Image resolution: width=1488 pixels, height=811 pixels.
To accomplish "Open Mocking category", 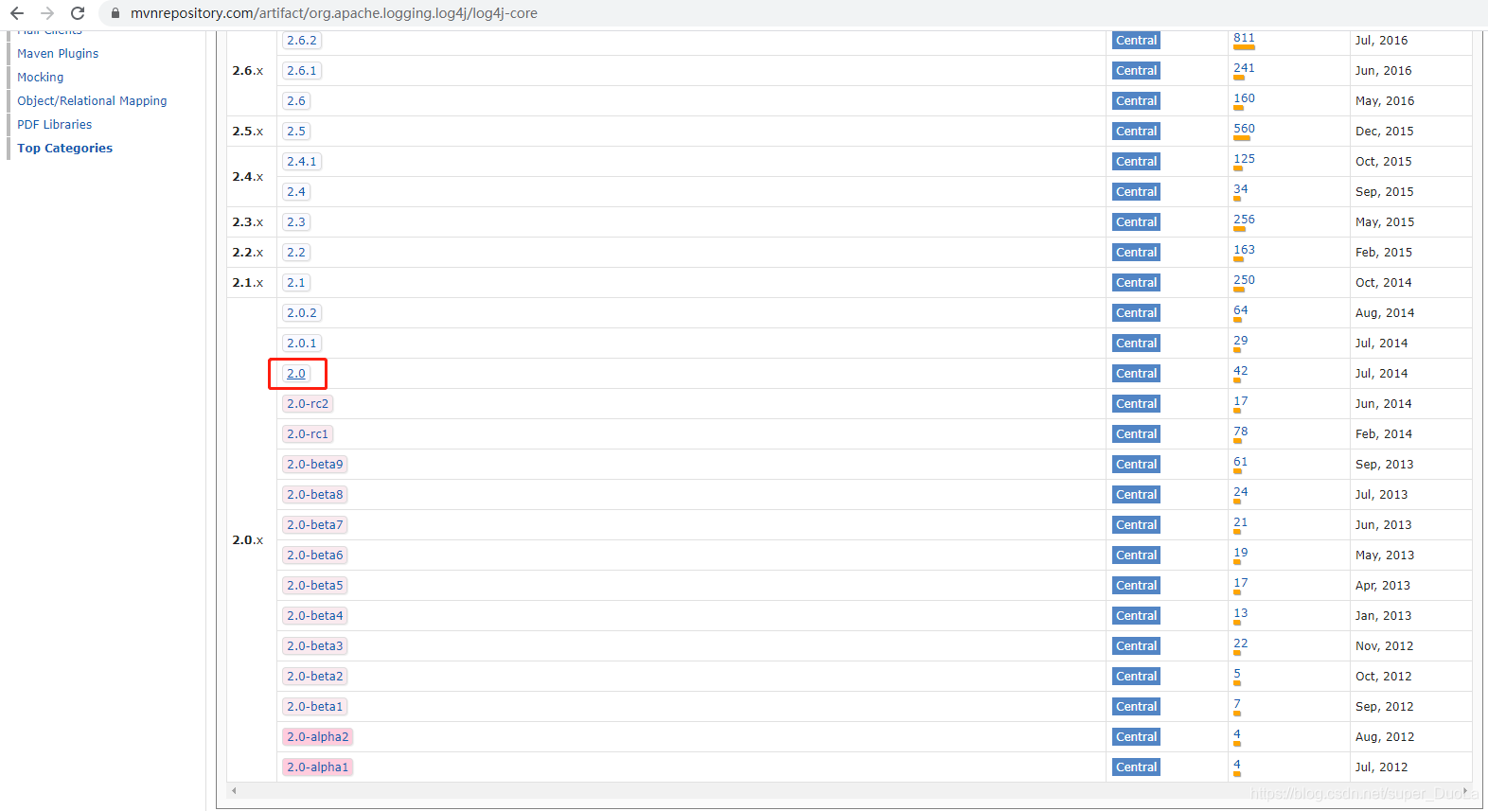I will pos(41,78).
